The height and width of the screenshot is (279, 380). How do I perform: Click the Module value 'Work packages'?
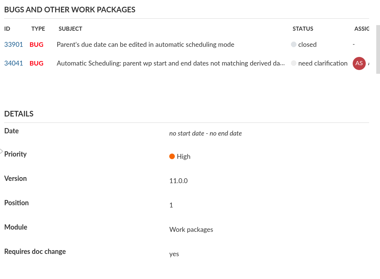[x=191, y=230]
